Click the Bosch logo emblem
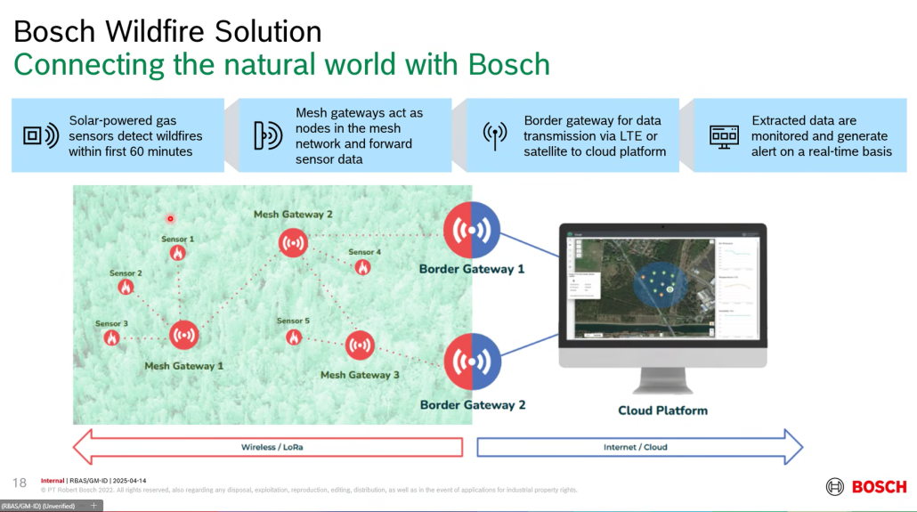This screenshot has height=512, width=917. [834, 486]
